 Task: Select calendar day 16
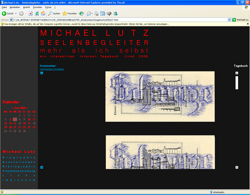(25, 123)
